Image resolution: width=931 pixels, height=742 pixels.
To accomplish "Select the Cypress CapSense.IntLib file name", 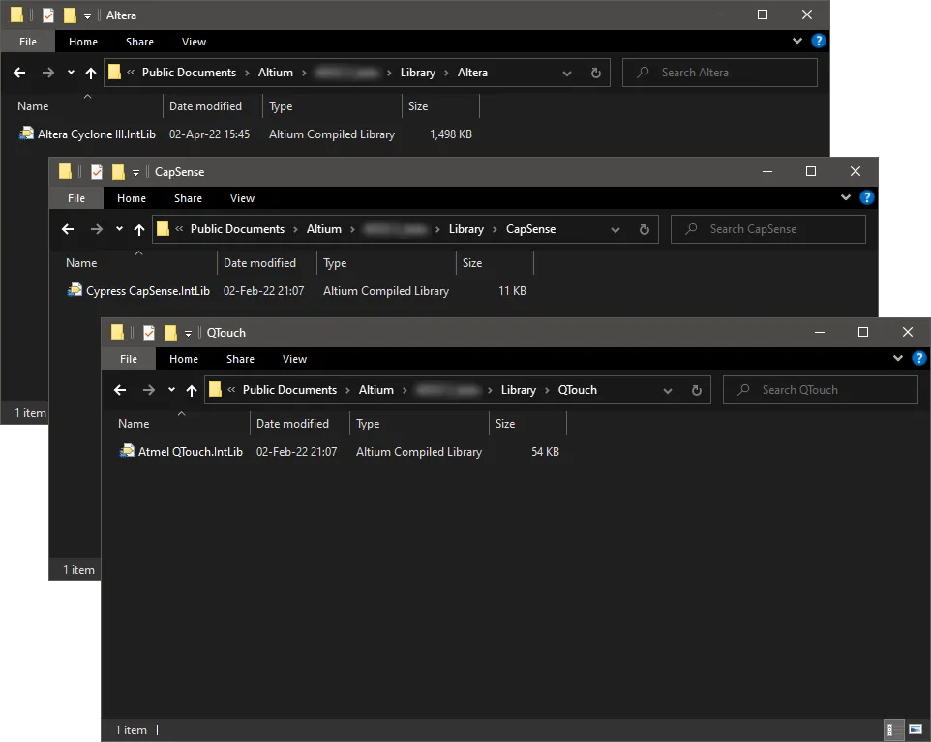I will [x=148, y=291].
